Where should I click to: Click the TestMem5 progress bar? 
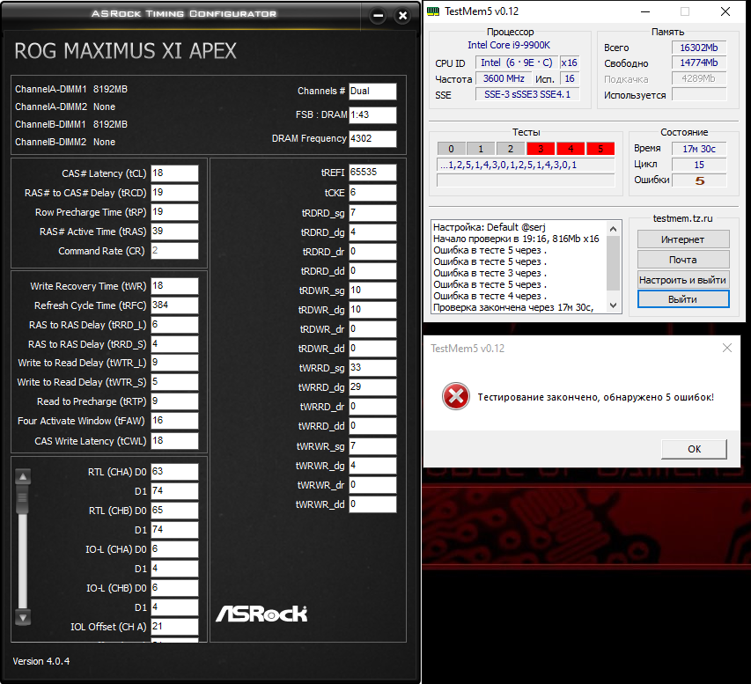(526, 180)
